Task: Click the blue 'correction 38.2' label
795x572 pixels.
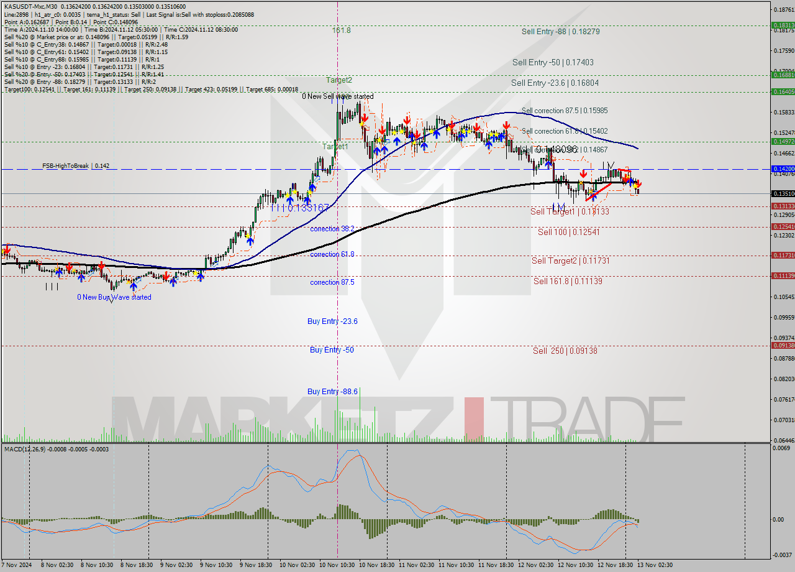Action: (x=332, y=229)
